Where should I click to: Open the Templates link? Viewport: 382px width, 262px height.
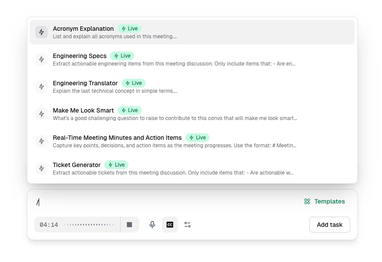(329, 201)
